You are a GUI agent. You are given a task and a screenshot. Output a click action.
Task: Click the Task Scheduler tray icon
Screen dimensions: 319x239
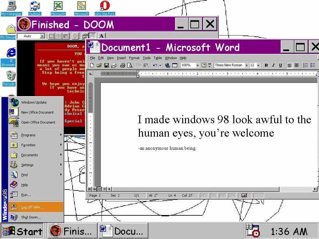click(252, 231)
